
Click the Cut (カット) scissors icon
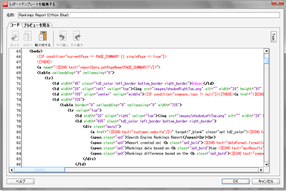(15, 36)
